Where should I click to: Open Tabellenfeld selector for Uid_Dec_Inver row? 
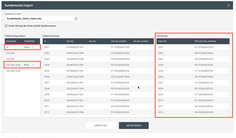click(x=31, y=71)
